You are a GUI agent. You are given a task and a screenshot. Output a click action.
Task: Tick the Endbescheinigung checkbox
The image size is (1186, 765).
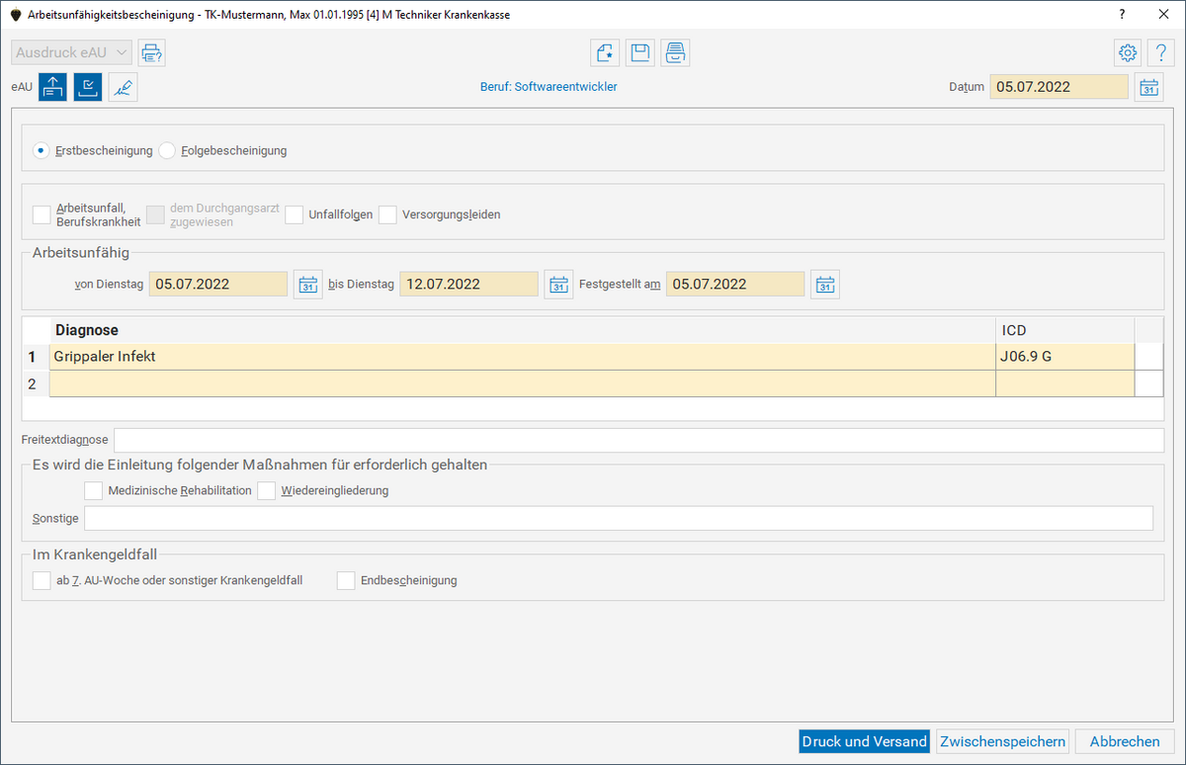pos(346,580)
